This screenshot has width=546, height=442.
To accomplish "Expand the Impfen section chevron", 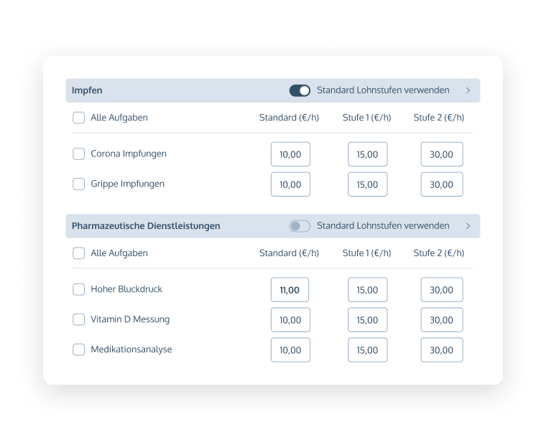I will 468,90.
